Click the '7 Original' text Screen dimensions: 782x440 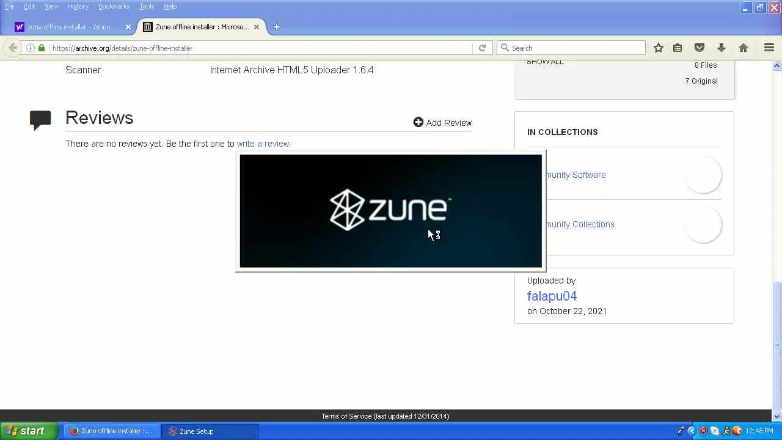[701, 81]
